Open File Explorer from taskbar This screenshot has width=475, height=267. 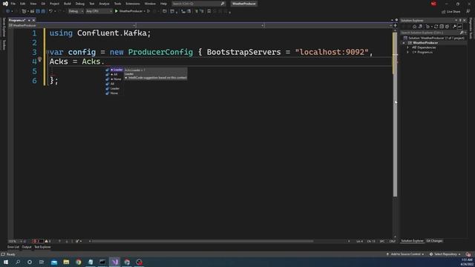click(x=66, y=262)
